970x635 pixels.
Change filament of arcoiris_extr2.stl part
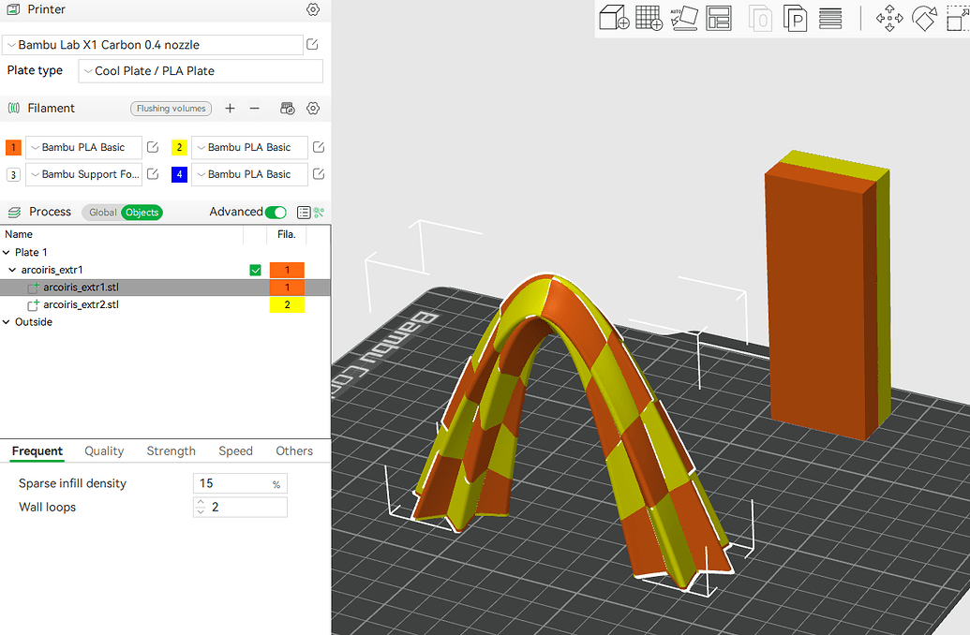coord(287,304)
